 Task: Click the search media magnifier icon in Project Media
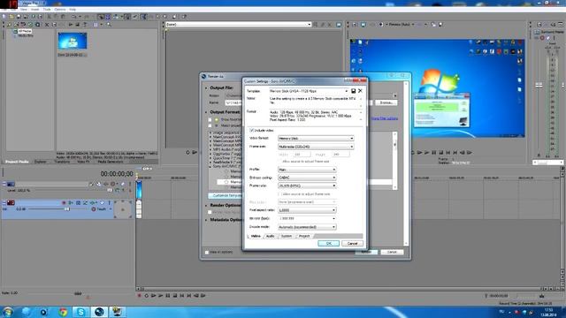pyautogui.click(x=109, y=25)
